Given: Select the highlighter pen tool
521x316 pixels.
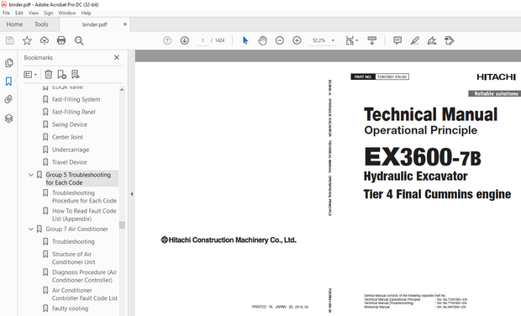Looking at the screenshot, I should click(x=414, y=40).
